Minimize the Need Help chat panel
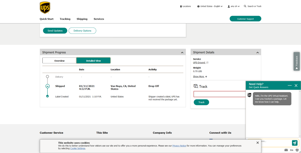 pos(290,85)
